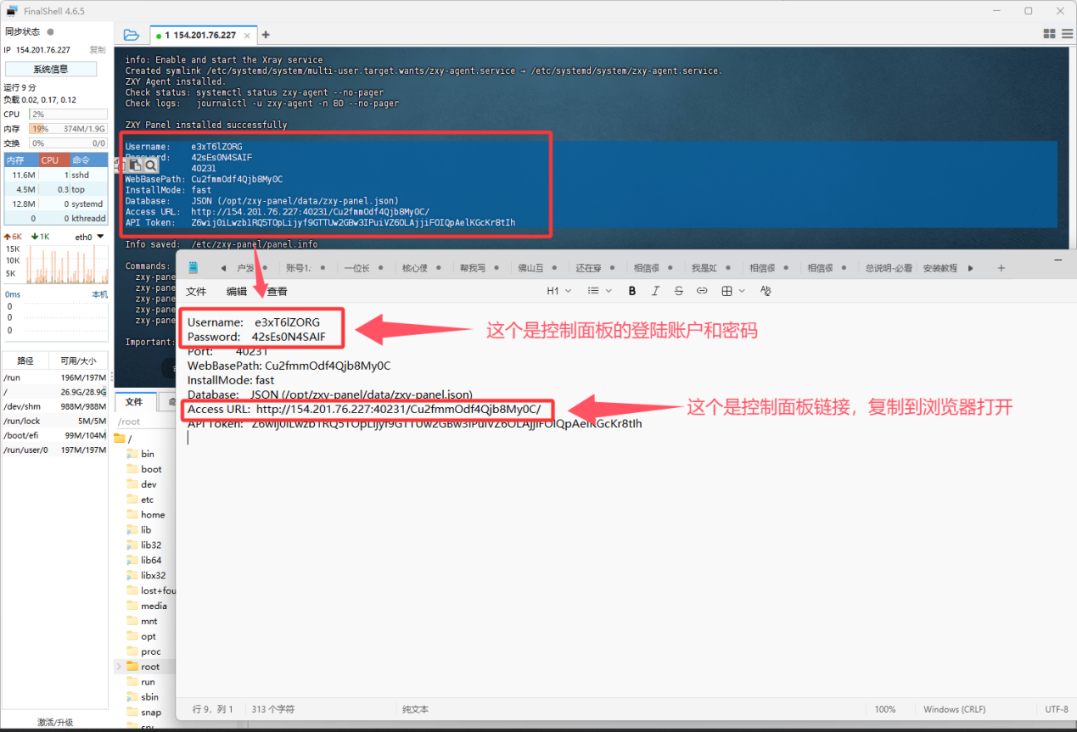Open the 文件 menu in notepad
Screen dimensions: 1077x732
click(196, 291)
